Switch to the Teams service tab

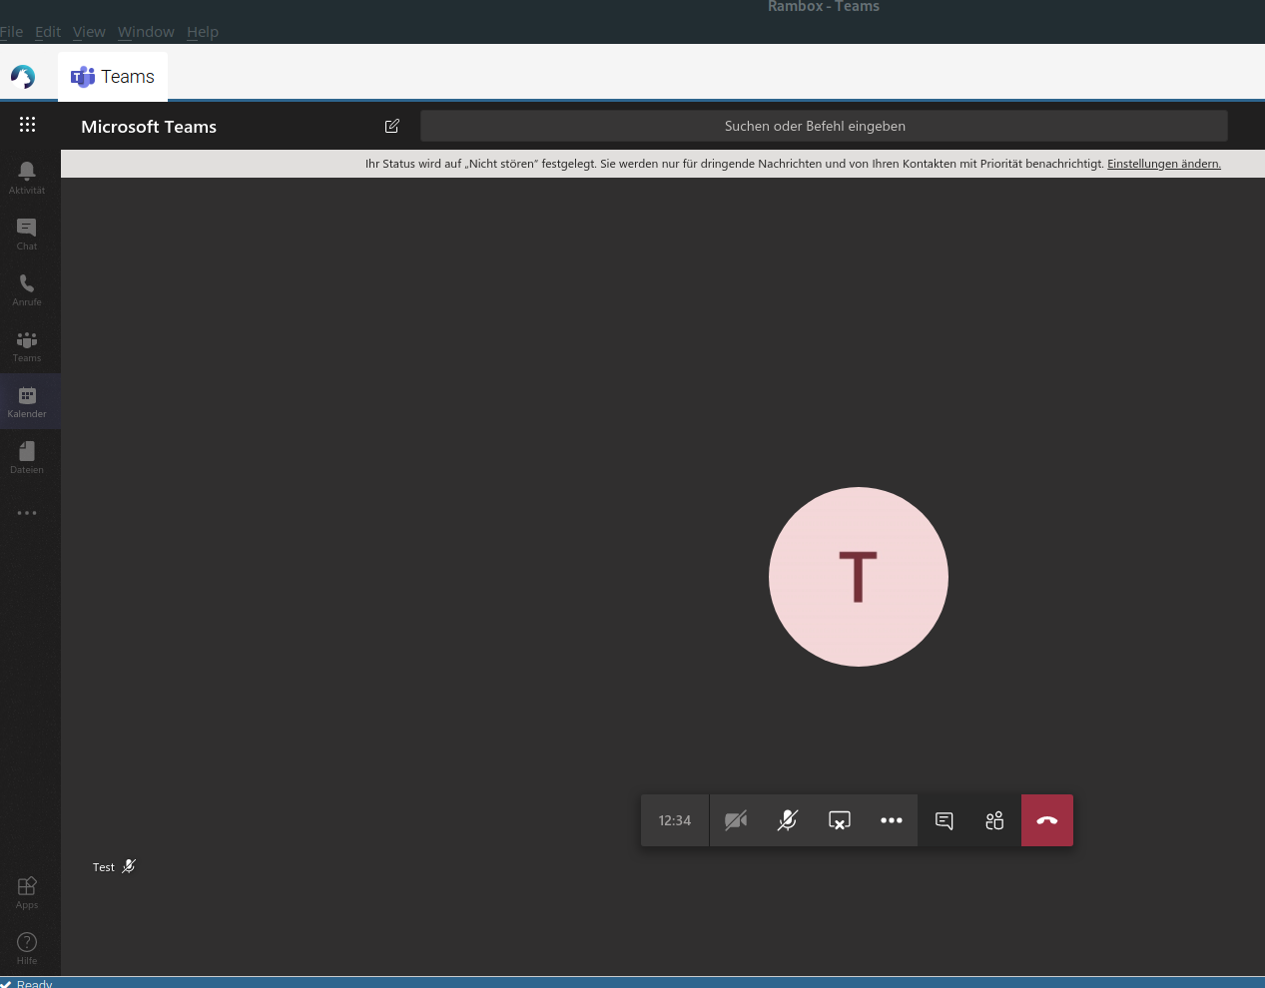click(113, 77)
